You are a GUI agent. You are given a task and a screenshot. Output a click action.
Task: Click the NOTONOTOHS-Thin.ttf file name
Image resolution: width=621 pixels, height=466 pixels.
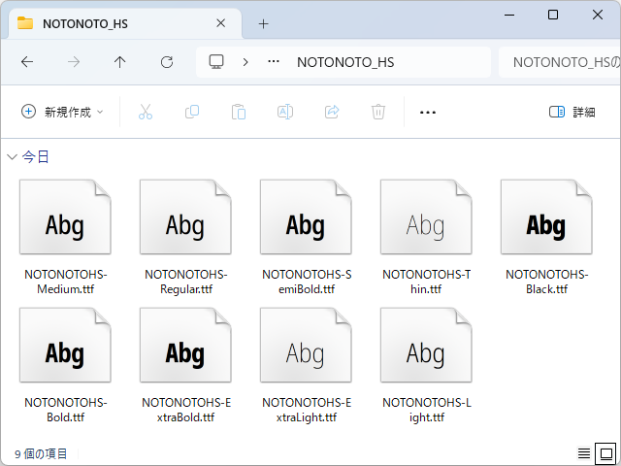(x=427, y=282)
